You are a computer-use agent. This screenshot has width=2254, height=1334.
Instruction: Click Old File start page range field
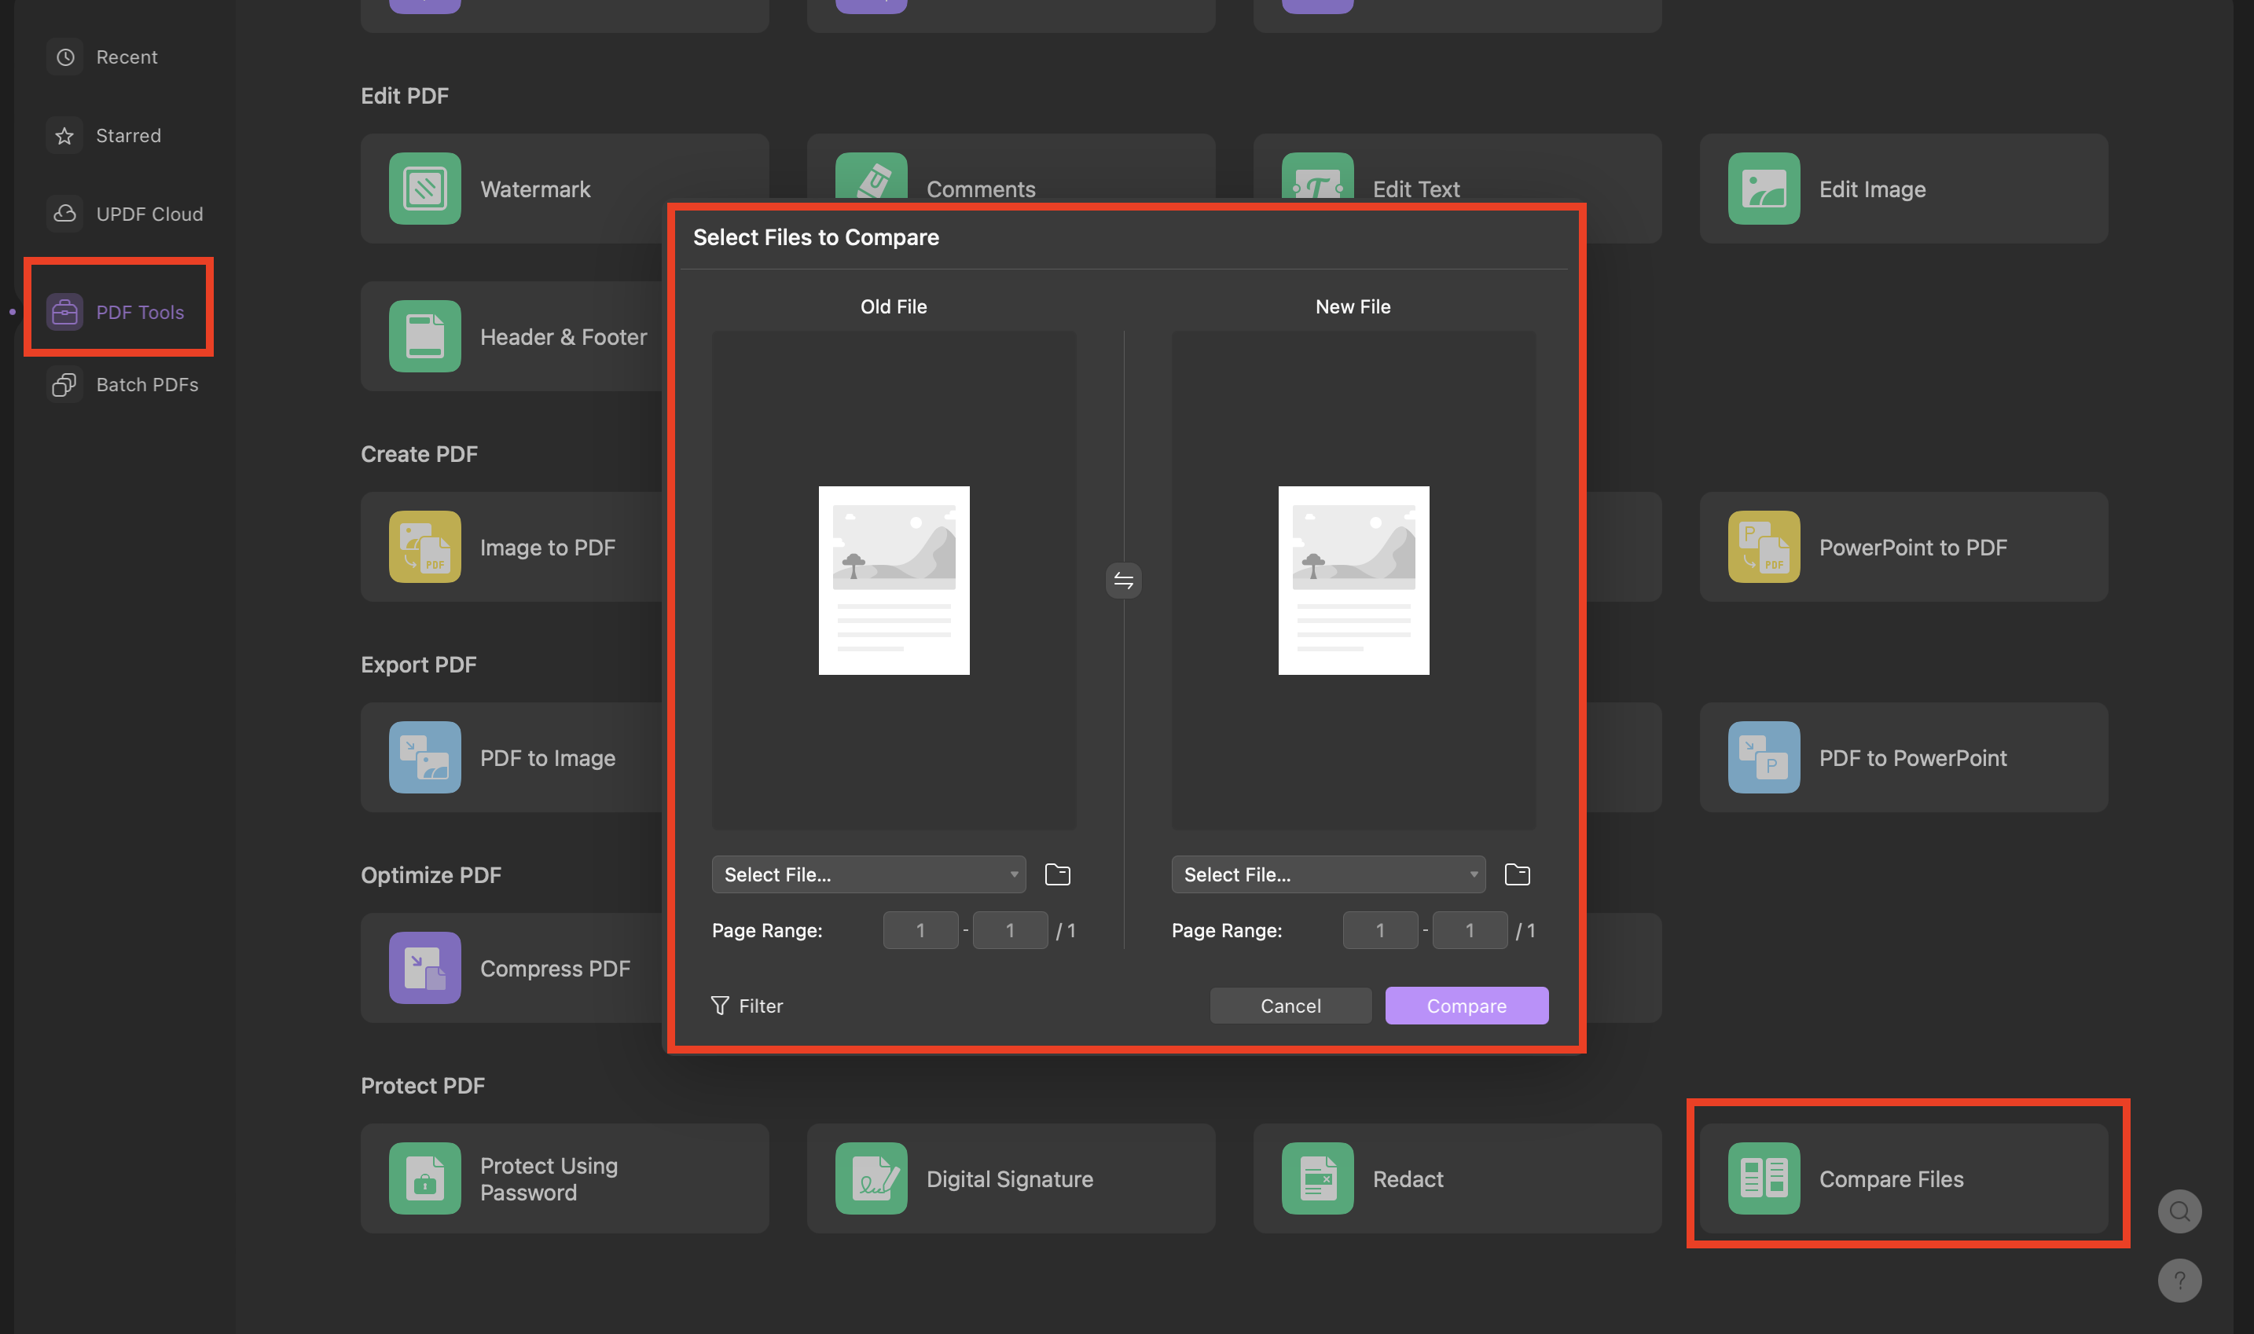tap(920, 930)
